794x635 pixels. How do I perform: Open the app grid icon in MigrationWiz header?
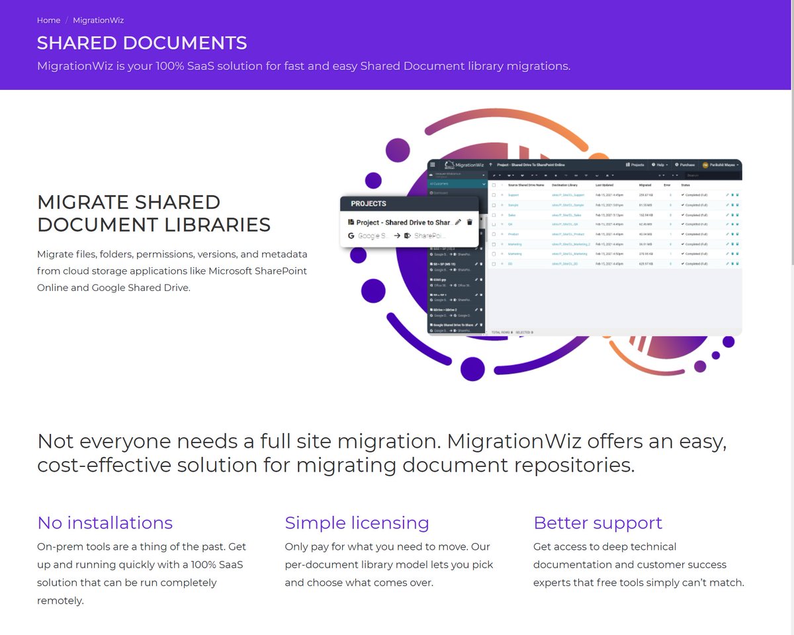click(x=433, y=165)
